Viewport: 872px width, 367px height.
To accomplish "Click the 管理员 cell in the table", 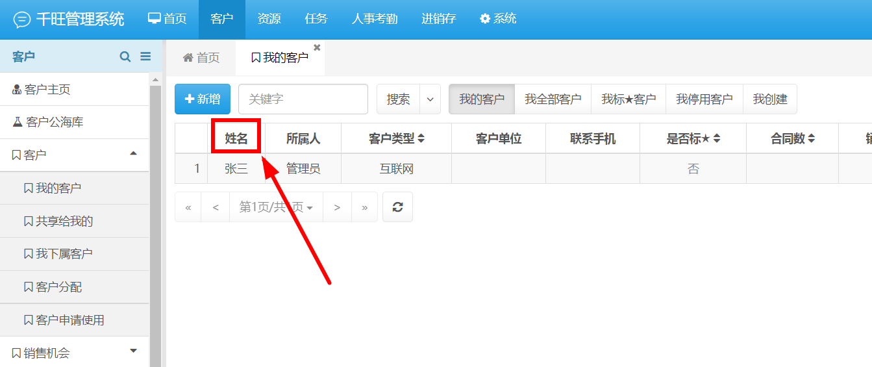I will tap(303, 169).
